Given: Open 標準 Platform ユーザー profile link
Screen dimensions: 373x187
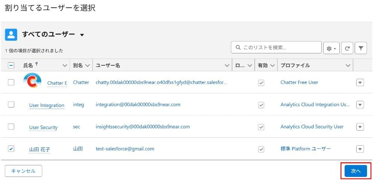Looking at the screenshot, I should pyautogui.click(x=306, y=149).
